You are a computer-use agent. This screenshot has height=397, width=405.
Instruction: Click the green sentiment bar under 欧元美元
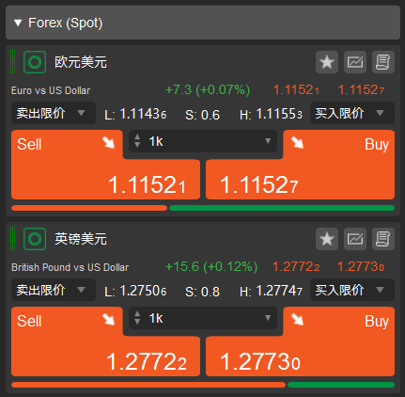[282, 208]
